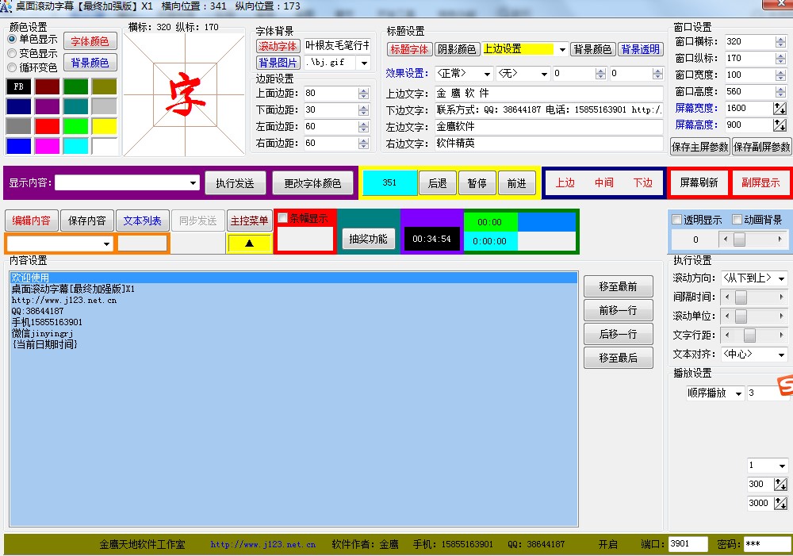793x556 pixels.
Task: Select the 变色显示 radio option
Action: [x=12, y=53]
